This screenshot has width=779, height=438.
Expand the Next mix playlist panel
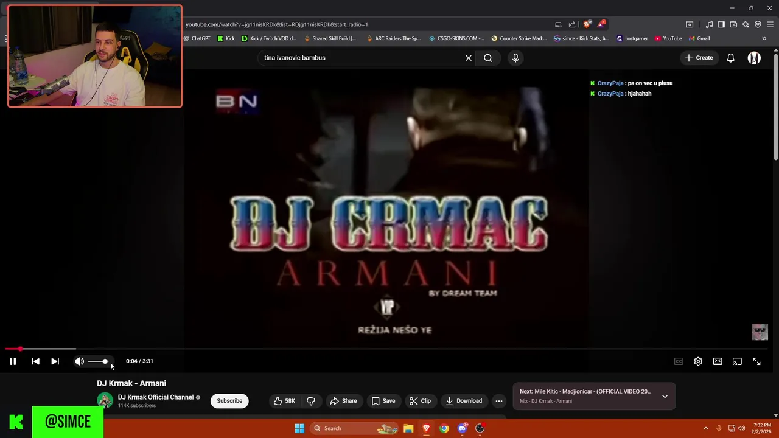pos(665,397)
